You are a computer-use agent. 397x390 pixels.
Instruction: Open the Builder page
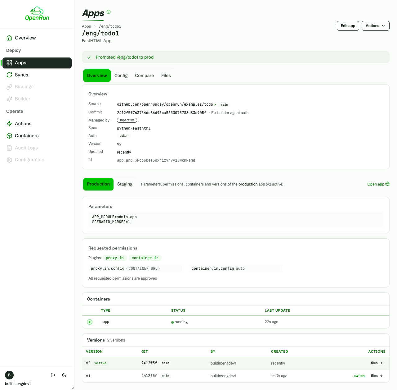[x=37, y=99]
